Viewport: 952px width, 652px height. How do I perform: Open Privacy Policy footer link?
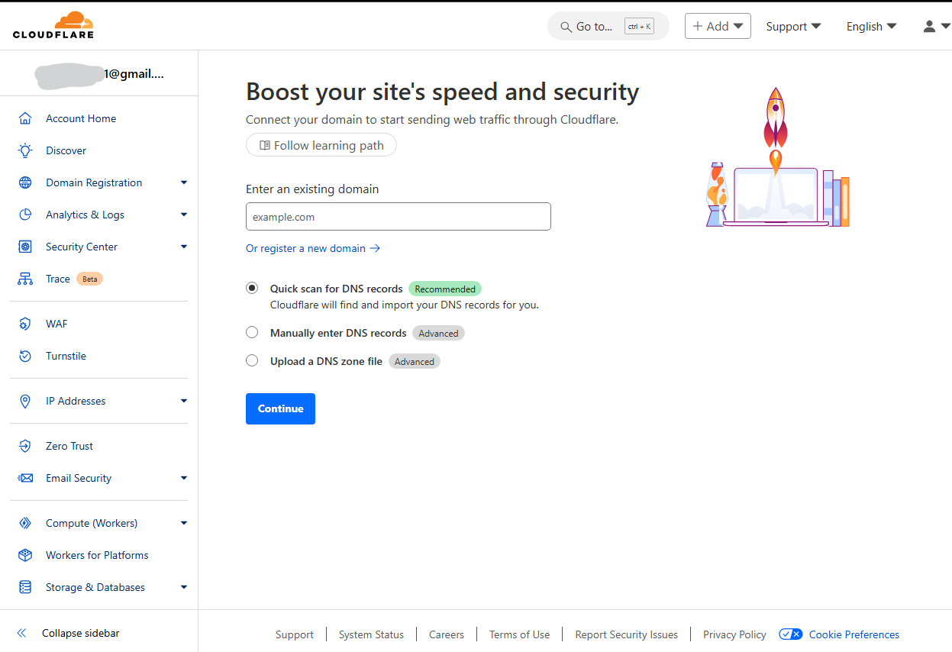pos(734,634)
